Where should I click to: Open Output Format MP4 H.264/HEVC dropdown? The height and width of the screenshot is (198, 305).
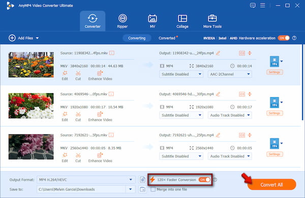point(86,180)
